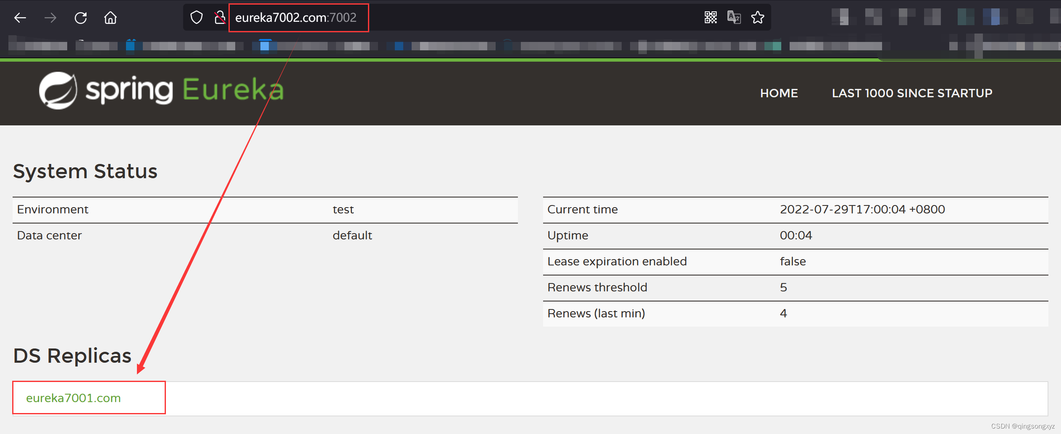This screenshot has height=434, width=1061.
Task: Select the 'Data center' label cell
Action: click(49, 235)
